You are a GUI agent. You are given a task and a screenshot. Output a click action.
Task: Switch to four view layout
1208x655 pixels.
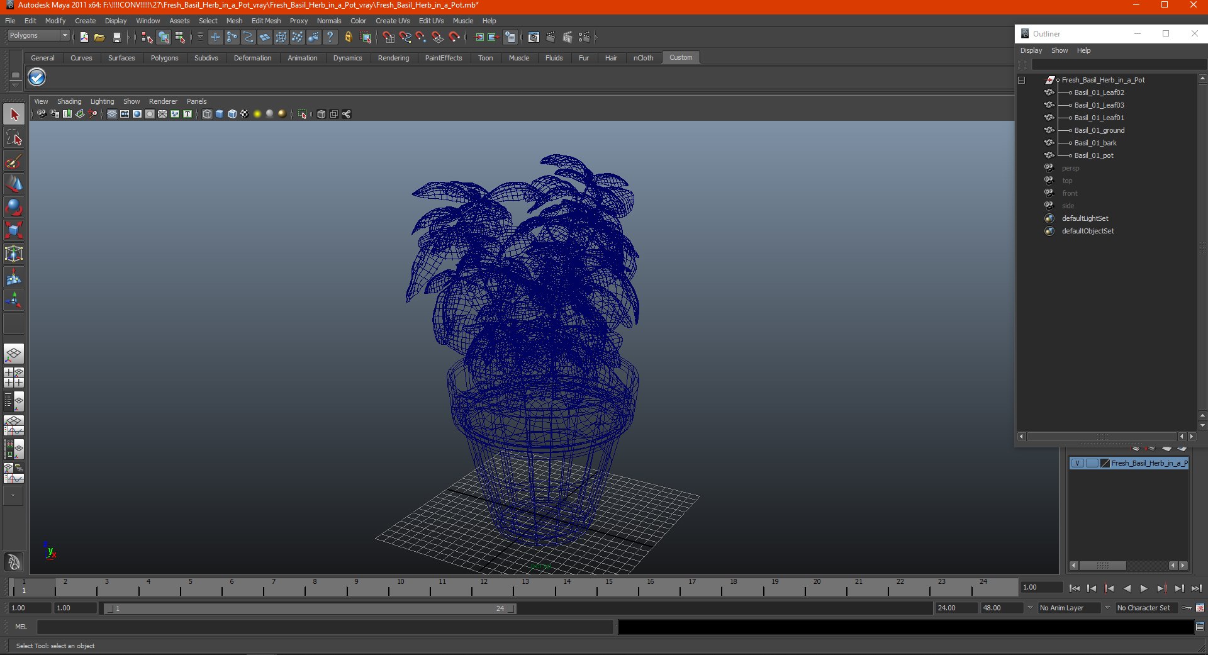click(x=14, y=378)
